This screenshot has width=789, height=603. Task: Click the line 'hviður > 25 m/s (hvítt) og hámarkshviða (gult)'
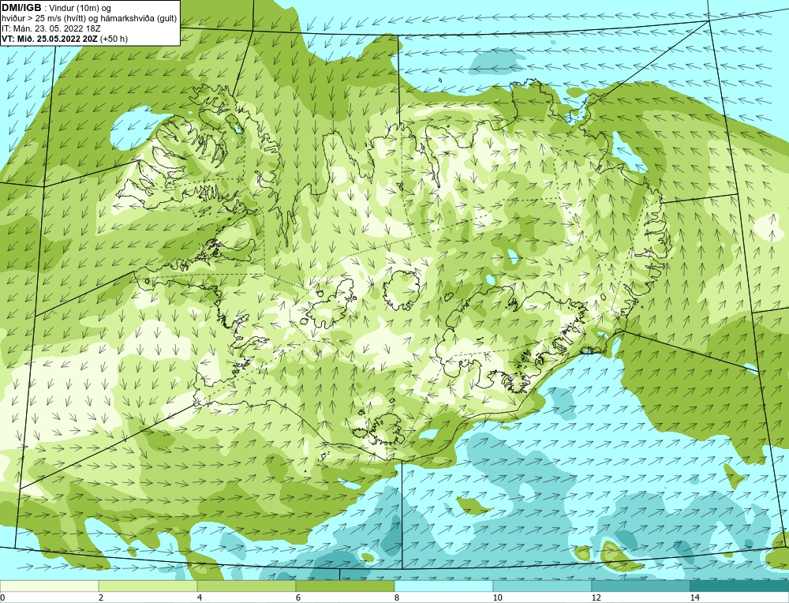pyautogui.click(x=89, y=19)
